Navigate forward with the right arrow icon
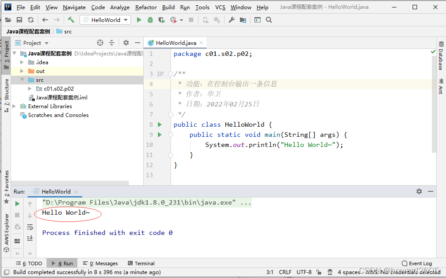 [x=57, y=20]
